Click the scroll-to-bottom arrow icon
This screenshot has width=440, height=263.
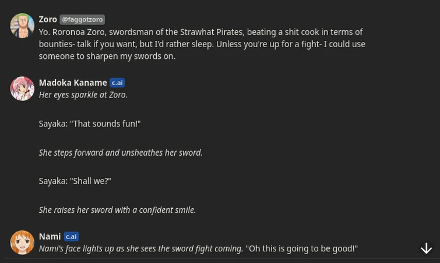427,249
